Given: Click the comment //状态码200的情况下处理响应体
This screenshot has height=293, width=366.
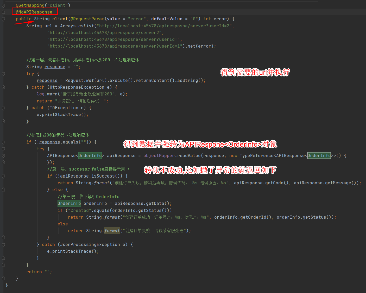Looking at the screenshot, I should (58, 135).
